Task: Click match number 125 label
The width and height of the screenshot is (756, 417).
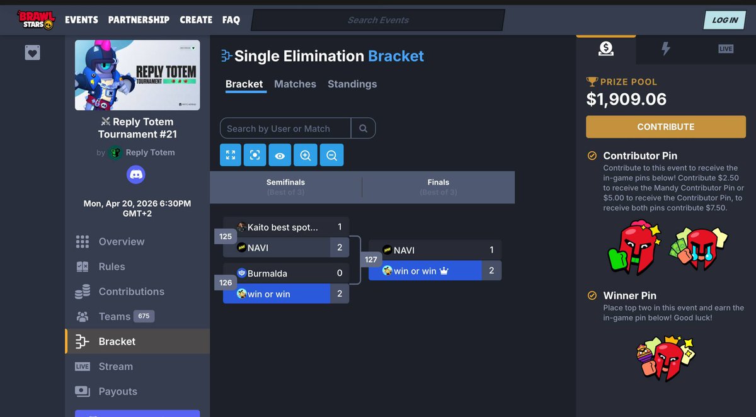Action: coord(226,237)
